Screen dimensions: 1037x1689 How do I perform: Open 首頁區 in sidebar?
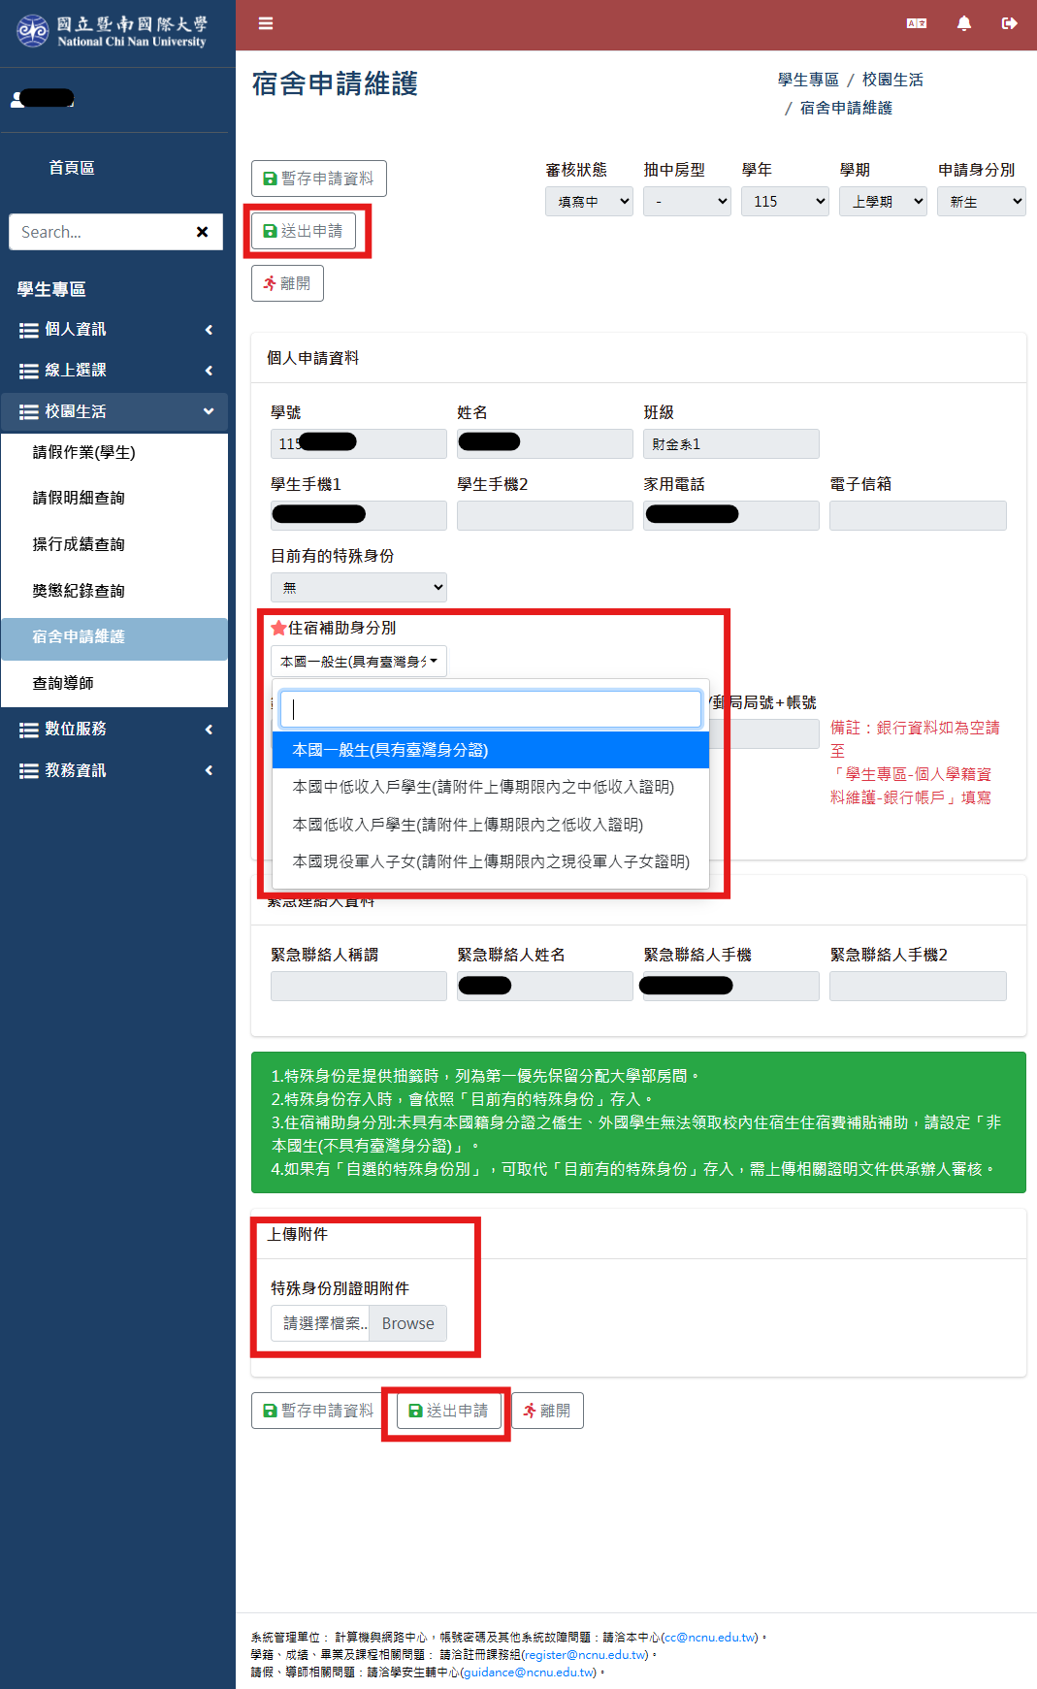point(72,168)
